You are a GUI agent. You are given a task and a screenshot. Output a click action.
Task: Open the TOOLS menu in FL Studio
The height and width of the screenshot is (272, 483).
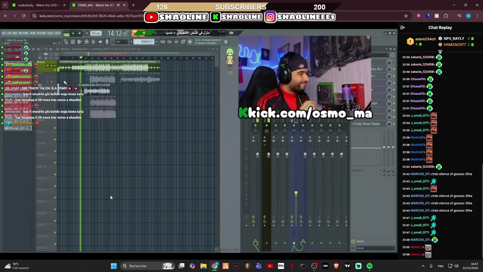click(51, 33)
